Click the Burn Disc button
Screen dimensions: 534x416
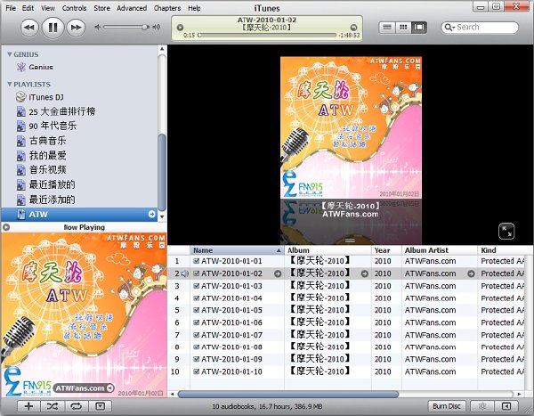pos(447,406)
